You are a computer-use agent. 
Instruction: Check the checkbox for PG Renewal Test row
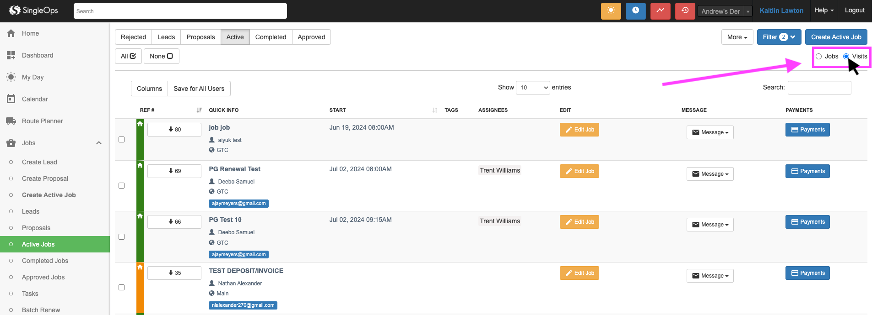121,186
